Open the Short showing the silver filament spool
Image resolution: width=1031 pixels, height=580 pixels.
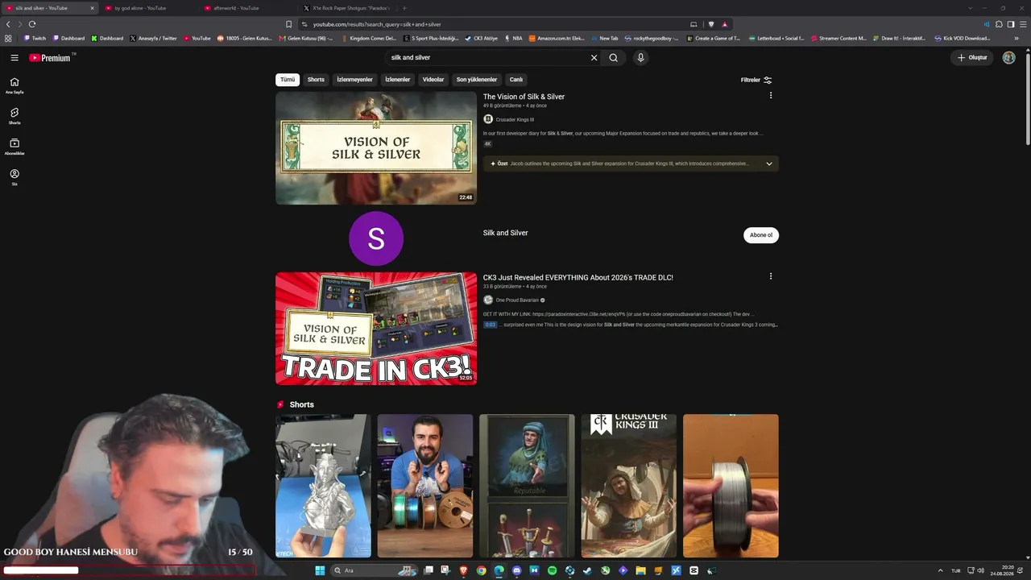[731, 486]
